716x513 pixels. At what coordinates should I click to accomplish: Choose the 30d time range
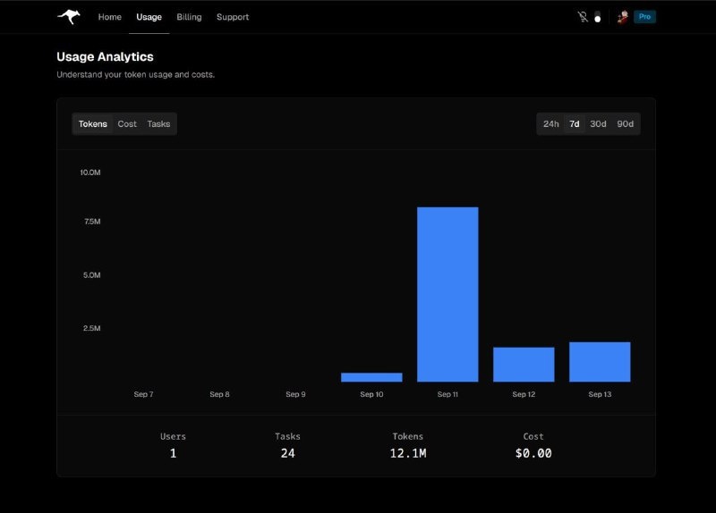pyautogui.click(x=598, y=124)
